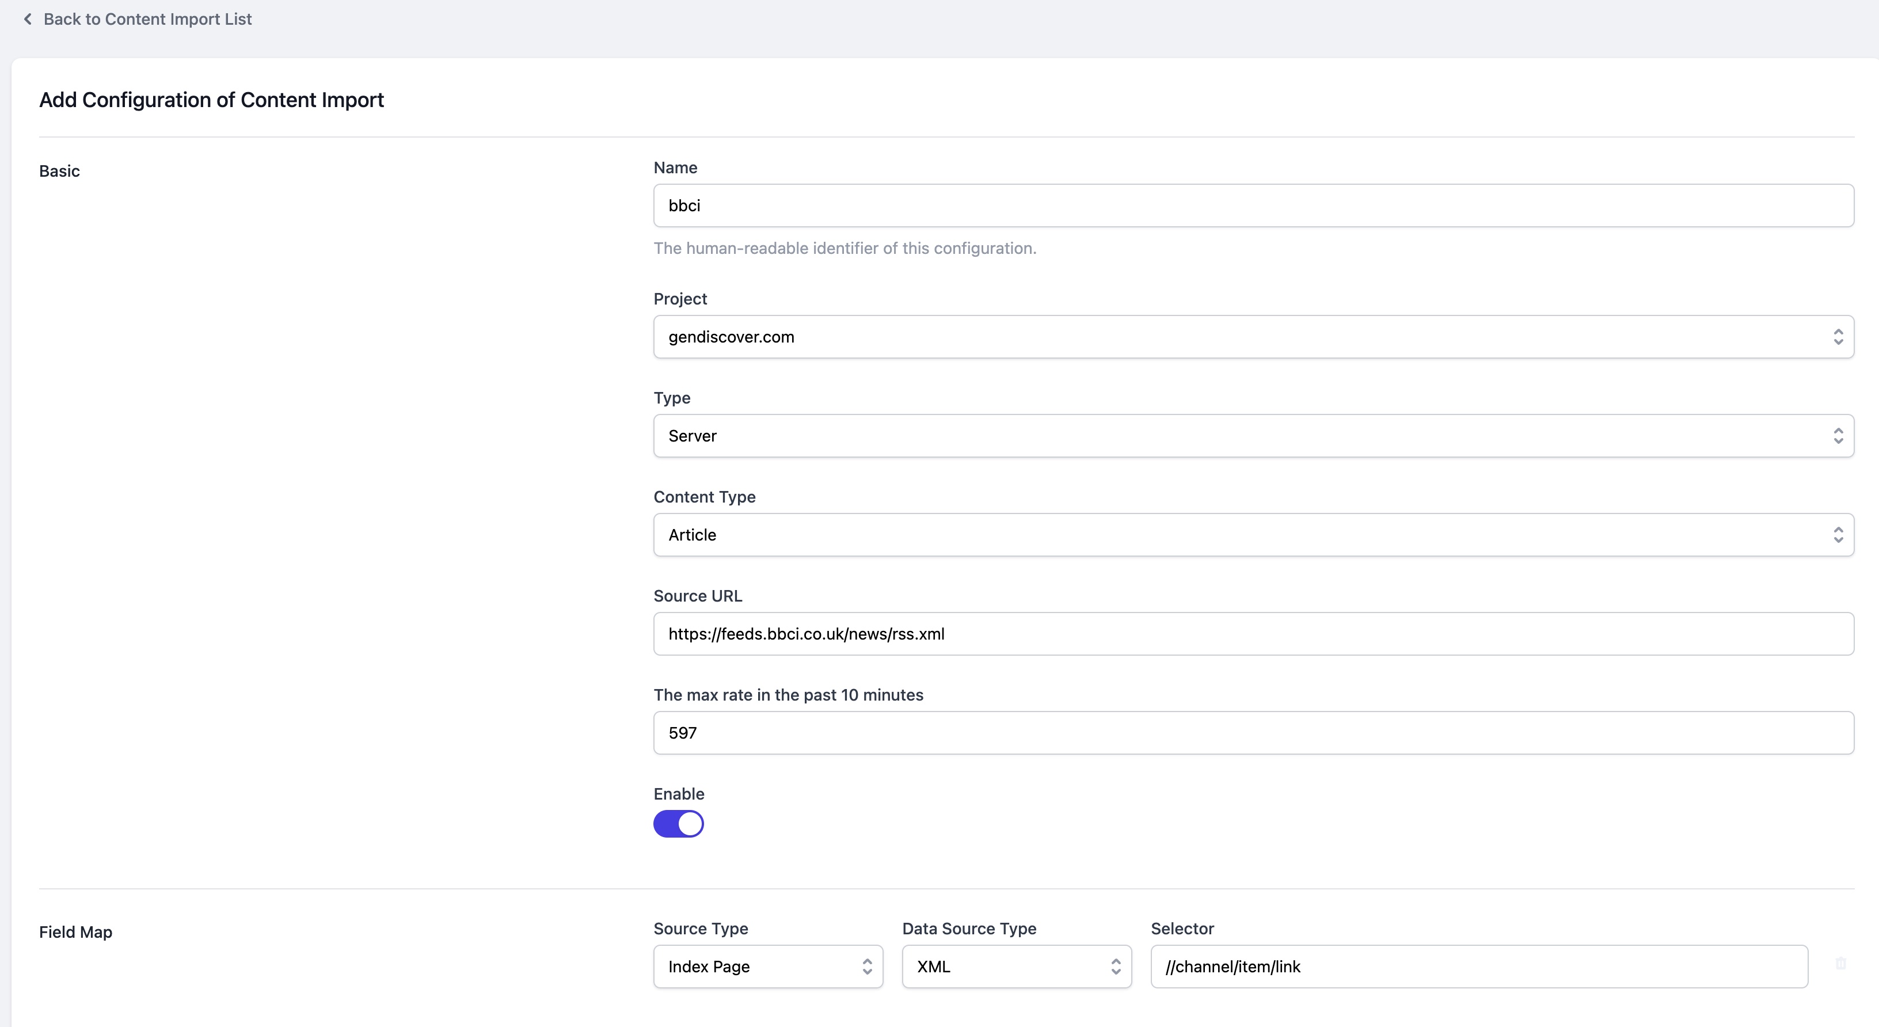Click the up-down arrows on Project select
Image resolution: width=1879 pixels, height=1027 pixels.
pos(1838,336)
